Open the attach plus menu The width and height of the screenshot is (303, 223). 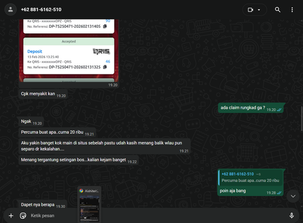tap(11, 216)
